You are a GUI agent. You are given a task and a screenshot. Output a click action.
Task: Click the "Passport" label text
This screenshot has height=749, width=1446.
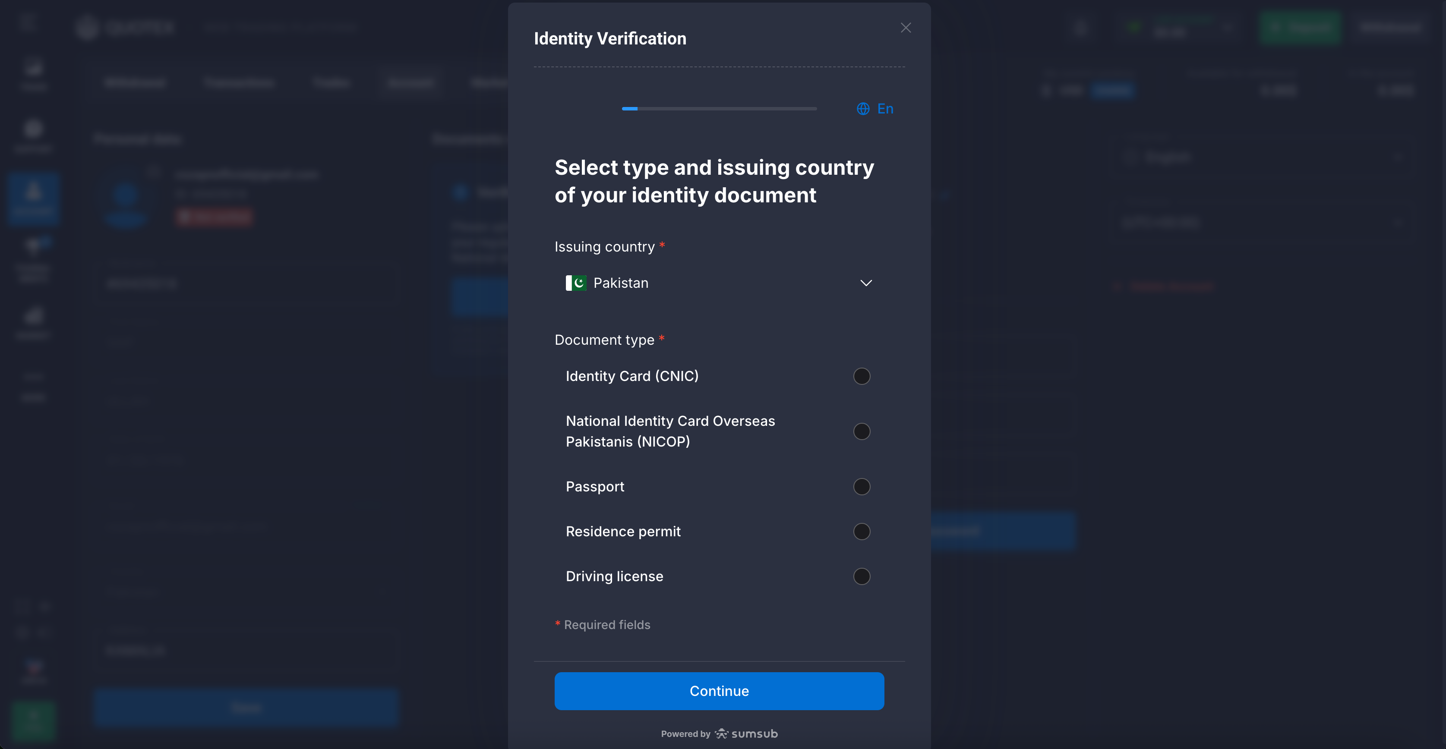594,486
